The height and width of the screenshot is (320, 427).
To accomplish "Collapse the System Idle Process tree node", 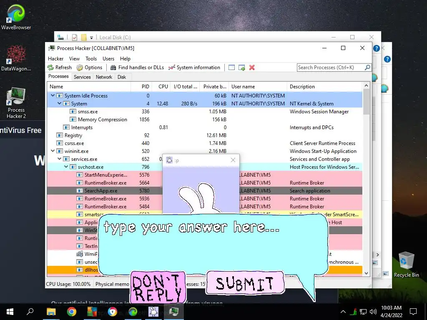I will point(53,95).
